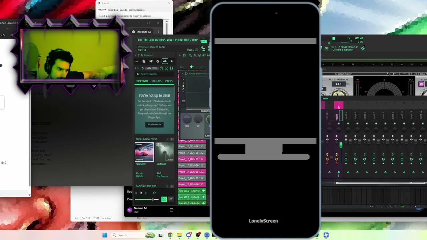Toggle the Sync BPM button

coord(164,199)
